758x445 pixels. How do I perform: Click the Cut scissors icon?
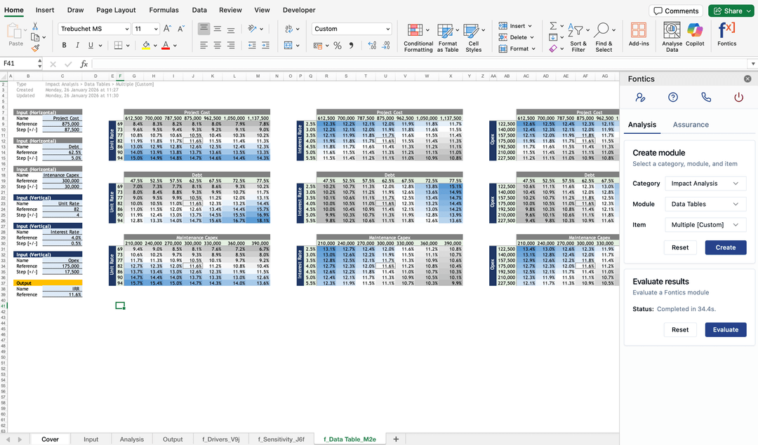(x=35, y=27)
